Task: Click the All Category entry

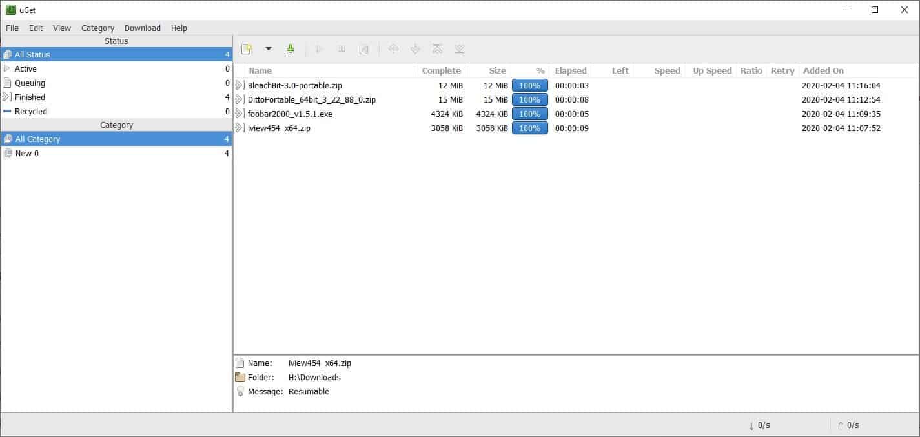Action: click(x=36, y=139)
